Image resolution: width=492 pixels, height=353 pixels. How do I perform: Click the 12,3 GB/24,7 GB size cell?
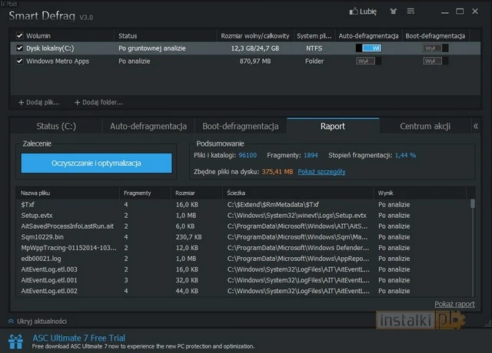tap(255, 48)
